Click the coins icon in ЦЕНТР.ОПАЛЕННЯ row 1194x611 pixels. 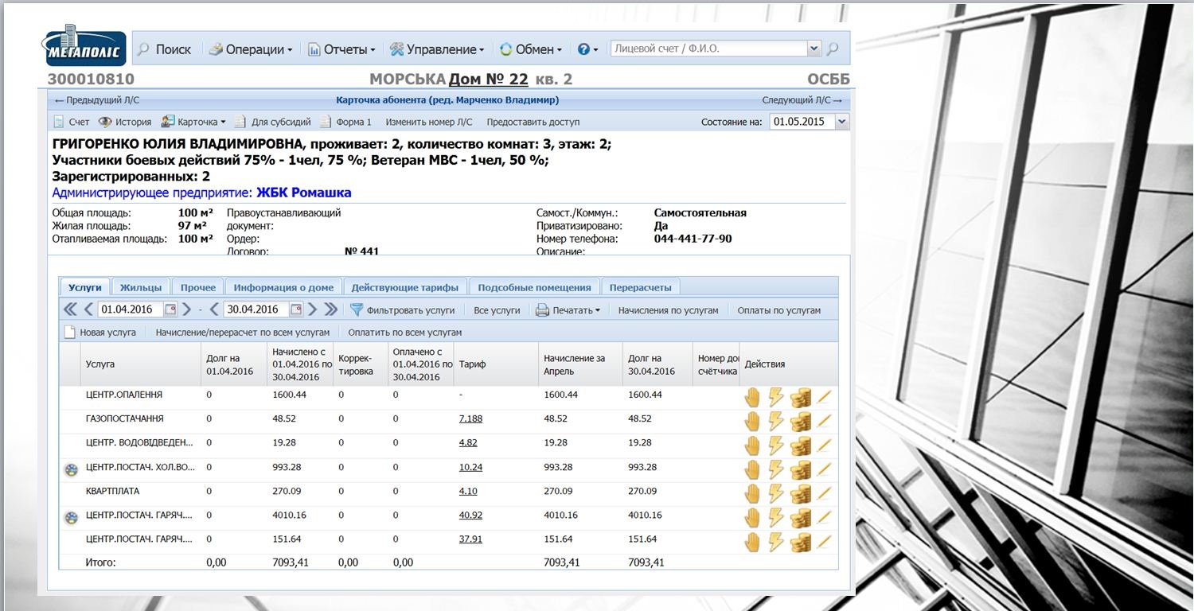[x=801, y=398]
